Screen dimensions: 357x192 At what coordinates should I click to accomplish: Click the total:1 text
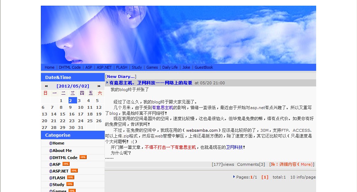279,177
